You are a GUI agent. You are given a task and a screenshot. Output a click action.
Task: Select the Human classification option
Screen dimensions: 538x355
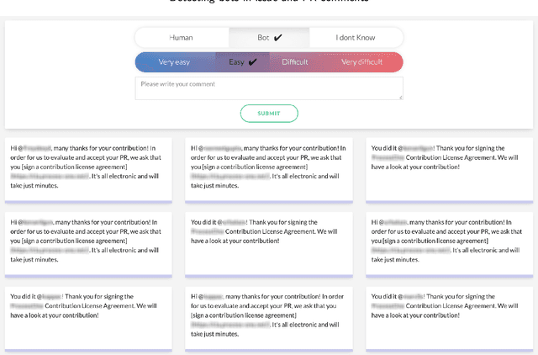181,38
